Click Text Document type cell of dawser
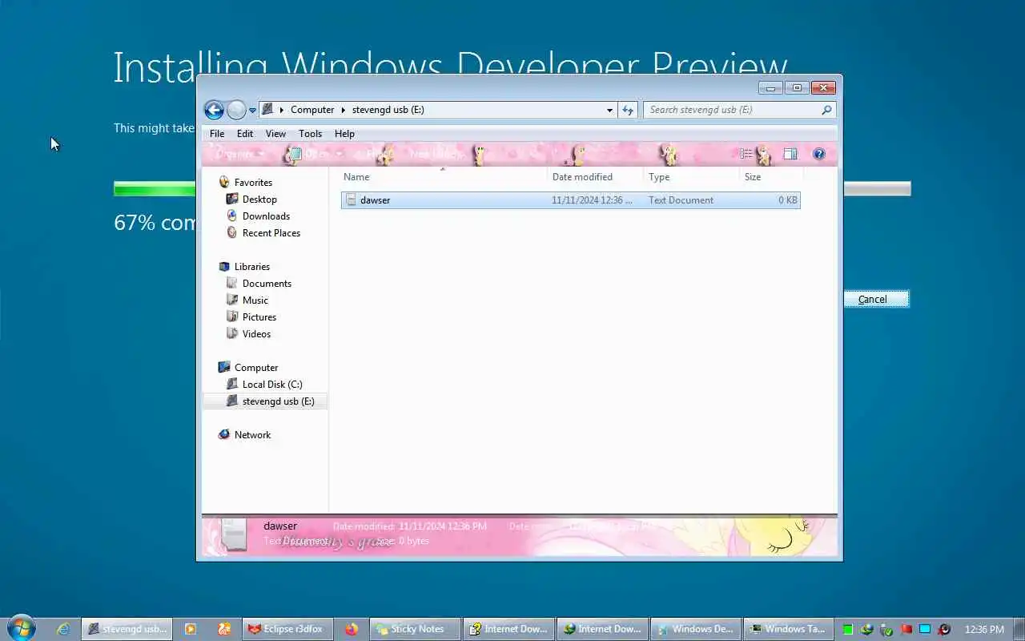Image resolution: width=1025 pixels, height=641 pixels. tap(681, 200)
